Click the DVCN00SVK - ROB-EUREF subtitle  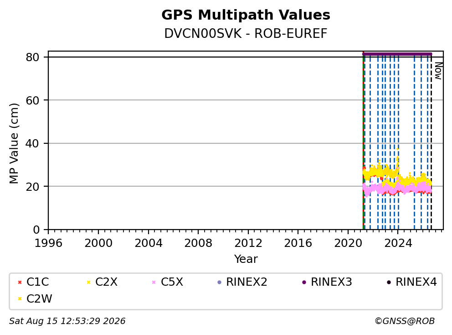click(246, 34)
